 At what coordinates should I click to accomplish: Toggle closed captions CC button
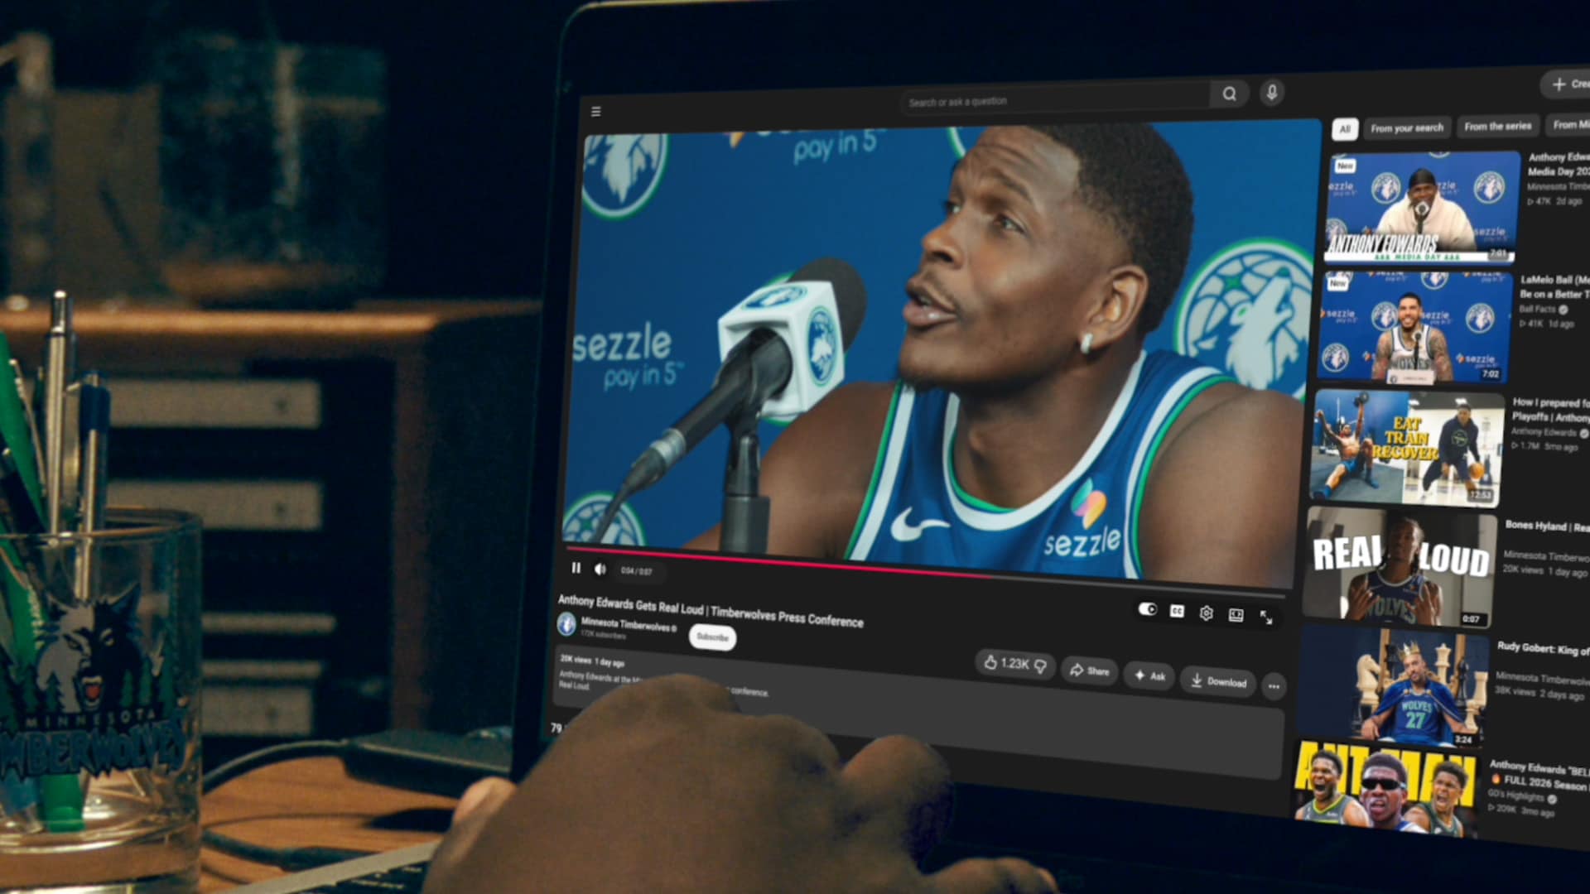pyautogui.click(x=1177, y=611)
